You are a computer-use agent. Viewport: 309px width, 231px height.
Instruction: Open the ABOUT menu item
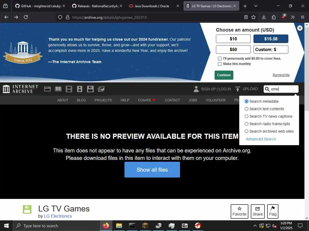point(63,100)
